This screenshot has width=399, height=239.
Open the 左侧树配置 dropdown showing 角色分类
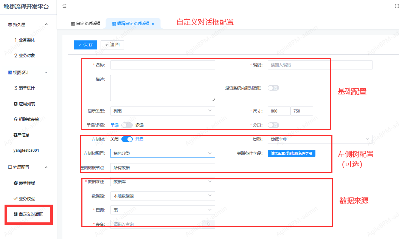(x=163, y=153)
